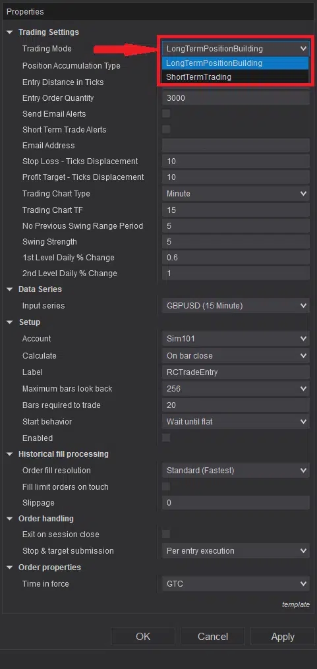
Task: Open the Trading Chart Type dropdown
Action: pyautogui.click(x=235, y=194)
